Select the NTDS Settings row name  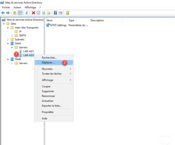click(x=58, y=25)
